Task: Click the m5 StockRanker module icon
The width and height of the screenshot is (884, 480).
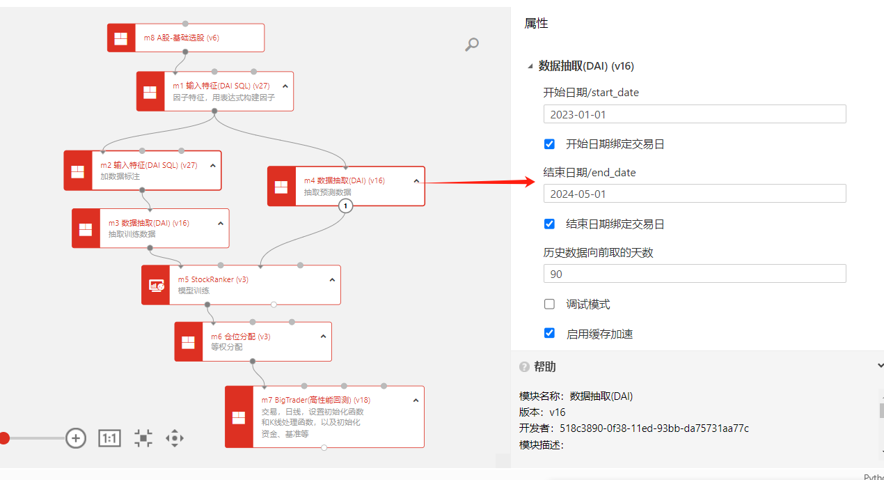Action: click(156, 285)
